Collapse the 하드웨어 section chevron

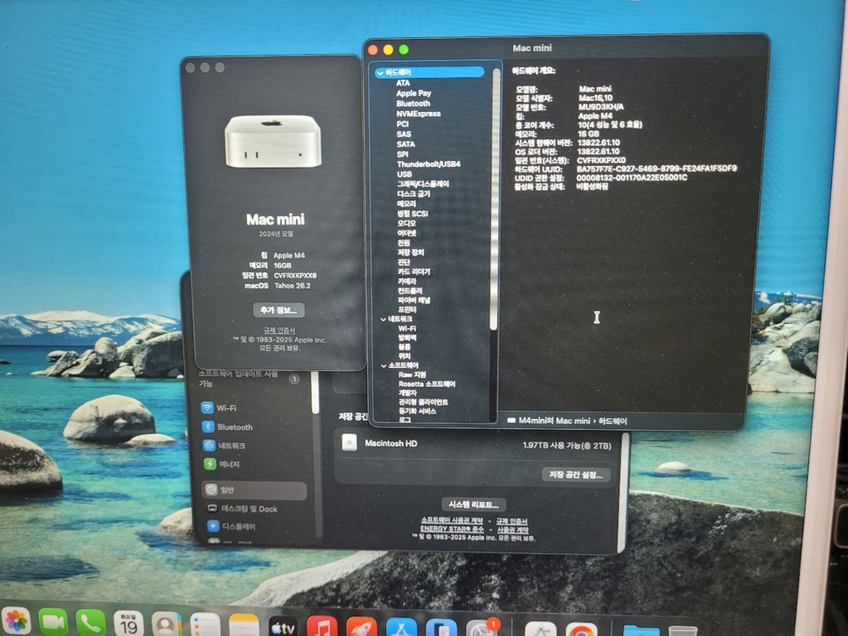[380, 72]
